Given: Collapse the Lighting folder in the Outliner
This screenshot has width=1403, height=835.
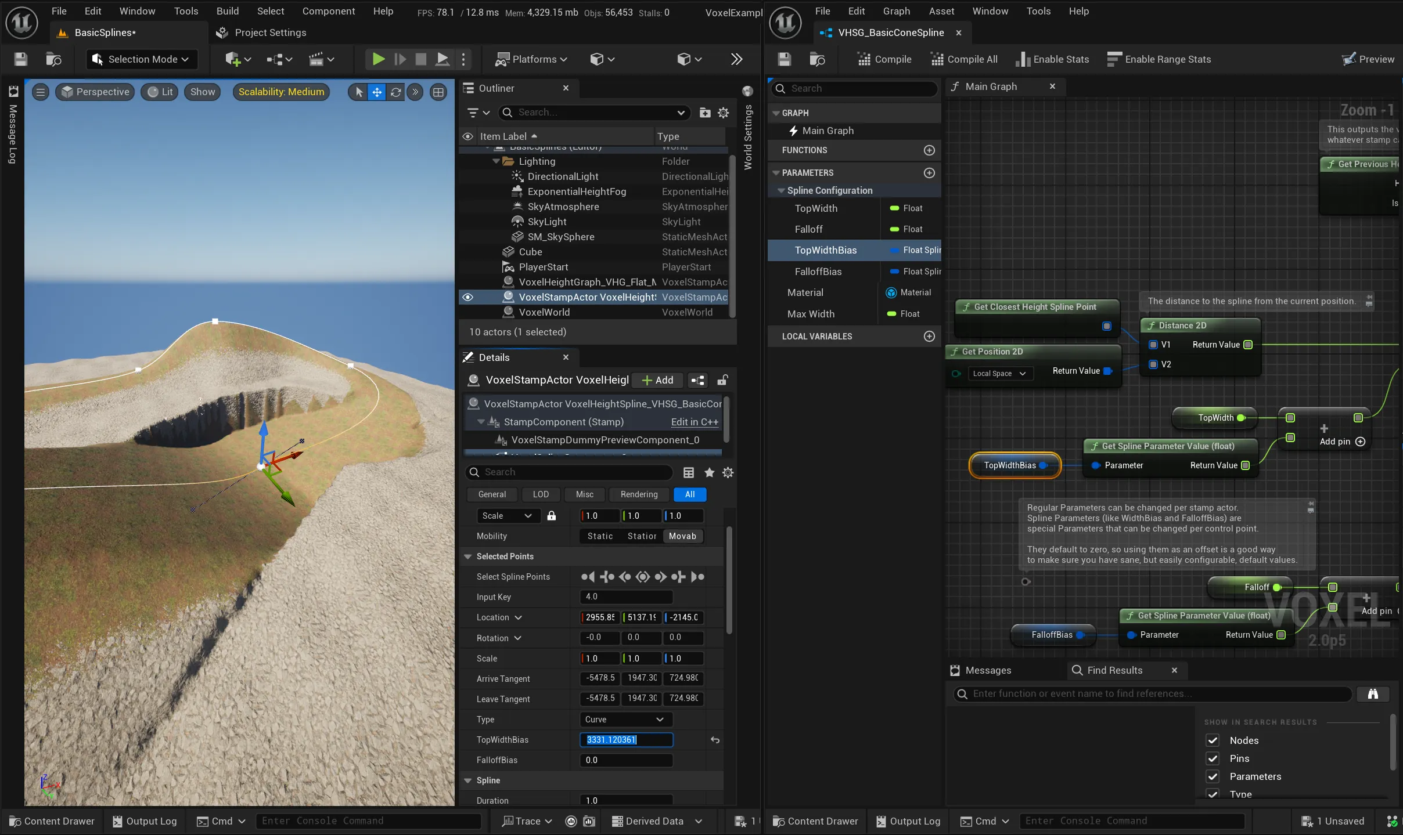Looking at the screenshot, I should click(x=496, y=161).
